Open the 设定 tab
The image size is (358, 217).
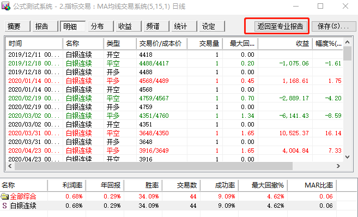point(212,26)
